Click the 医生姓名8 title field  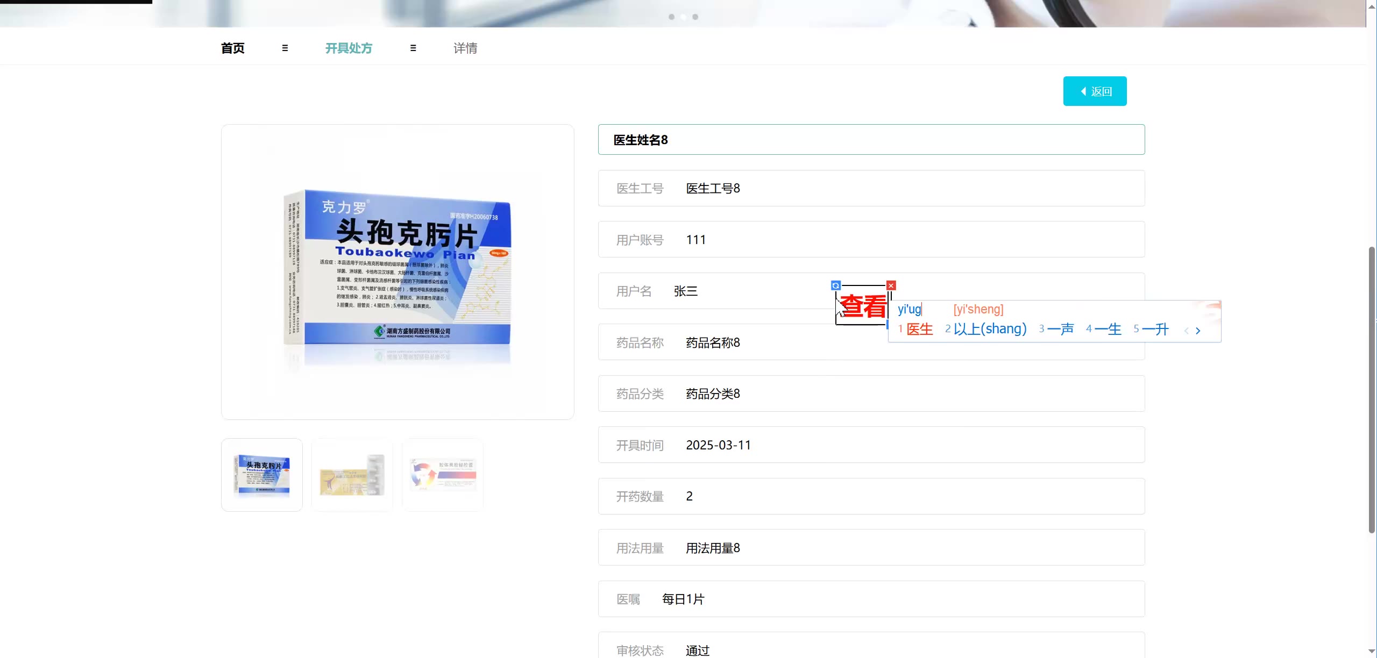click(x=871, y=140)
